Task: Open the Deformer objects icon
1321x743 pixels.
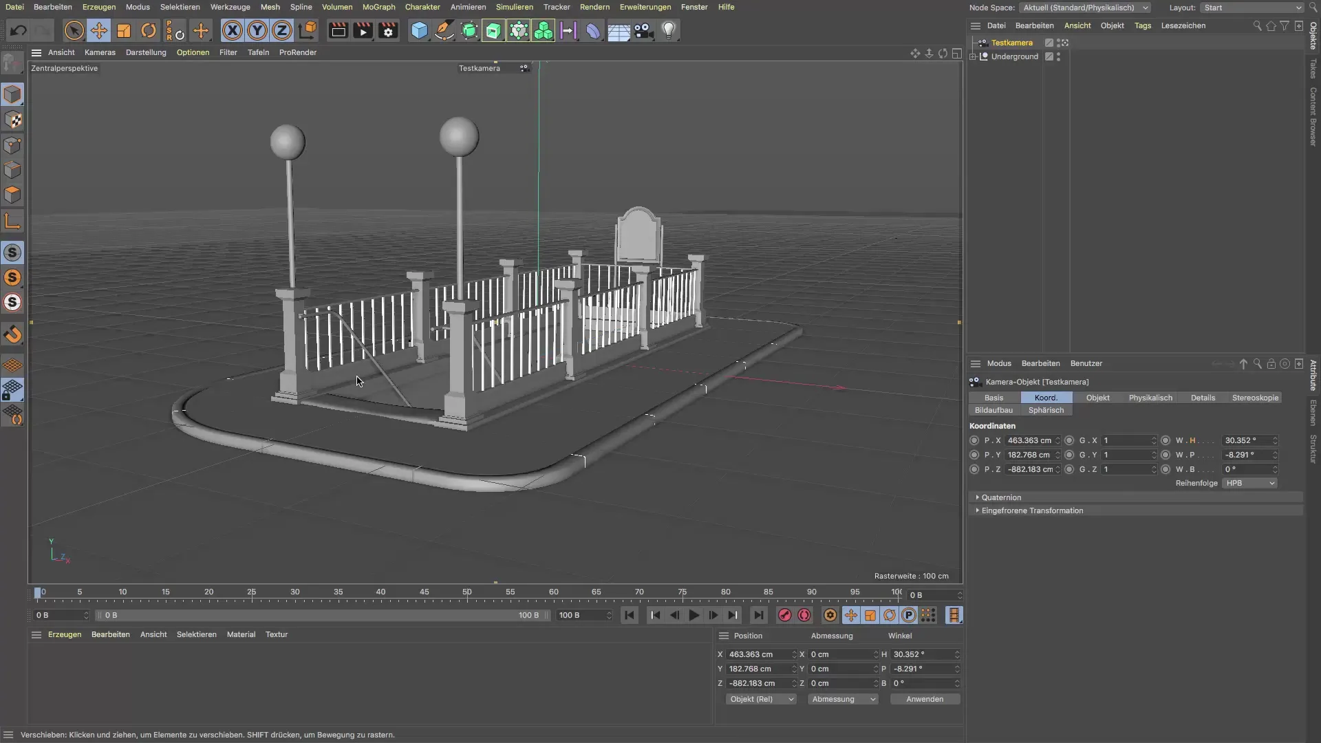Action: (593, 30)
